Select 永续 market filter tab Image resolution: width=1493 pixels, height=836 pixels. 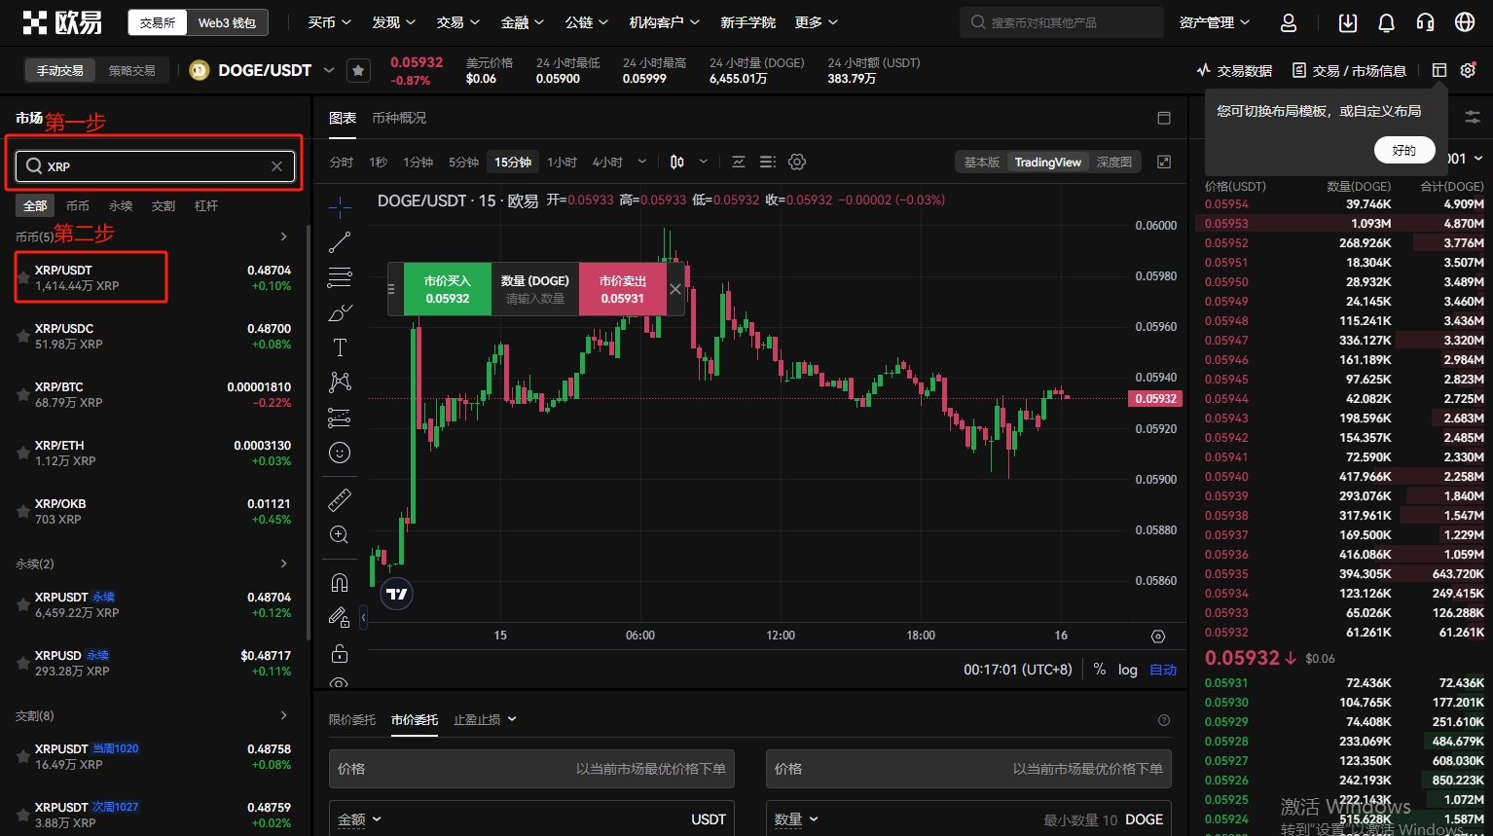[121, 206]
